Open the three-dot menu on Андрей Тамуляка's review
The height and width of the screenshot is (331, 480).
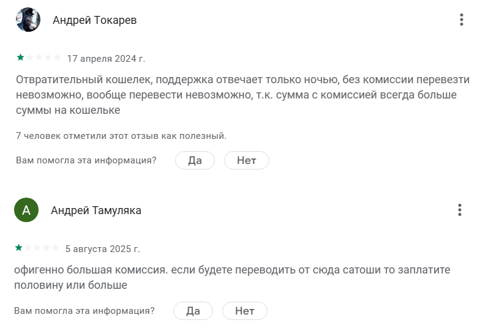coord(459,210)
